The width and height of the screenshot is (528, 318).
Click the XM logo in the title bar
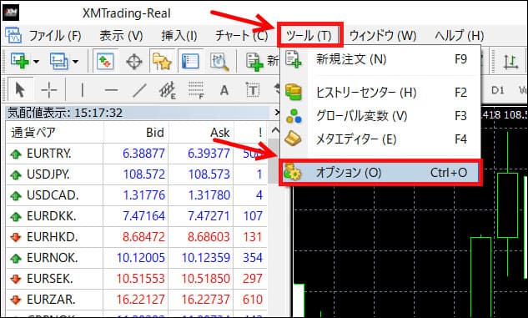point(11,13)
